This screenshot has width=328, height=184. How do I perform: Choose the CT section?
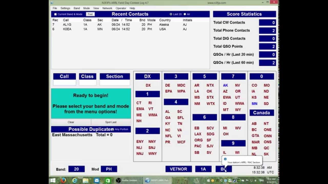(139, 103)
